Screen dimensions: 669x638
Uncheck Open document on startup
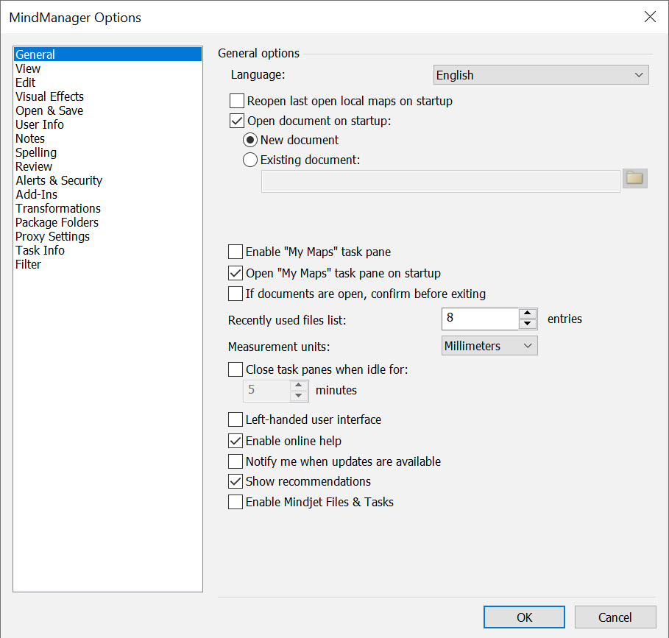(237, 121)
